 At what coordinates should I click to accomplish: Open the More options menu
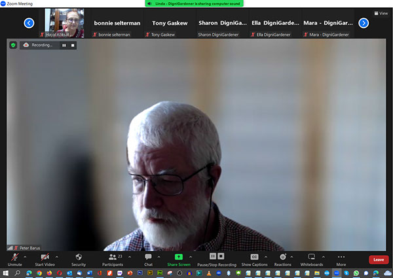(341, 260)
